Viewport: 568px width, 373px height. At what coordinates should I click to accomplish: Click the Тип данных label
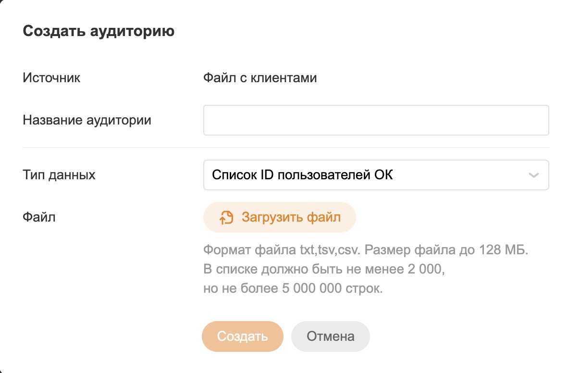59,174
